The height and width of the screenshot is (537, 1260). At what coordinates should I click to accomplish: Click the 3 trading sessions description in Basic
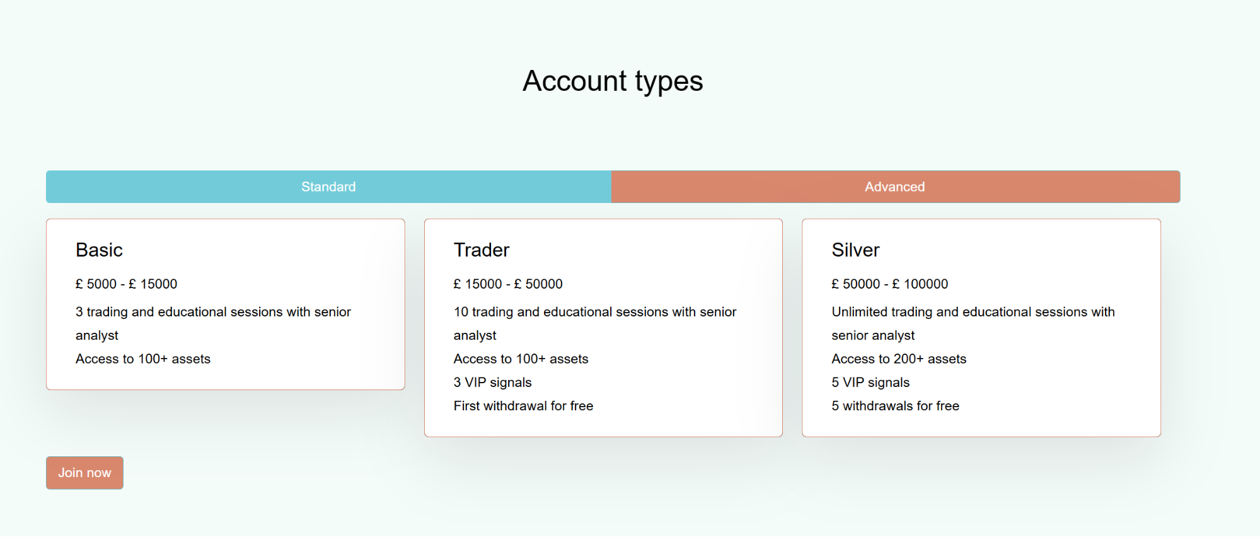click(x=213, y=312)
